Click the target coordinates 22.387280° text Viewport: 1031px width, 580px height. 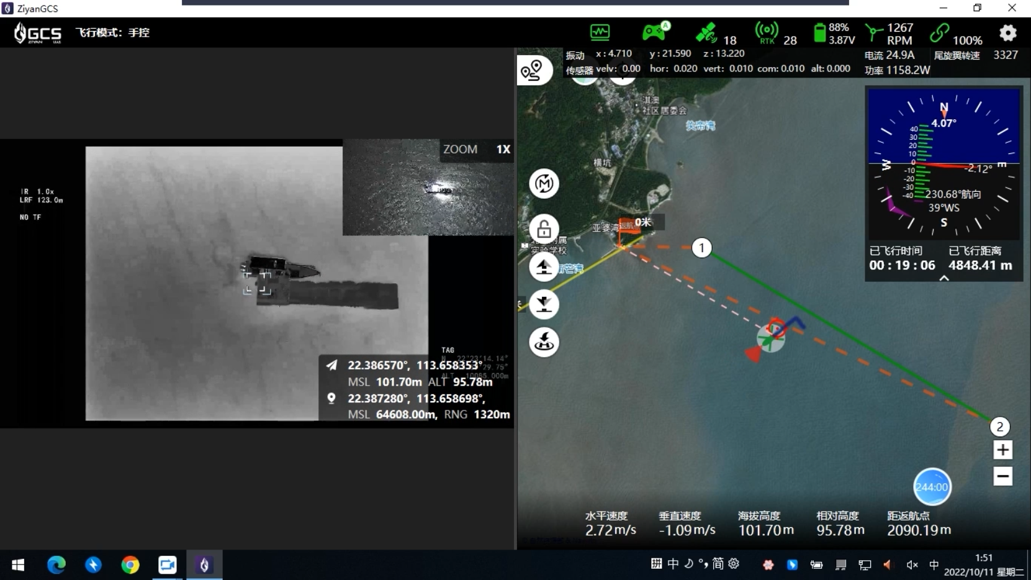[416, 398]
